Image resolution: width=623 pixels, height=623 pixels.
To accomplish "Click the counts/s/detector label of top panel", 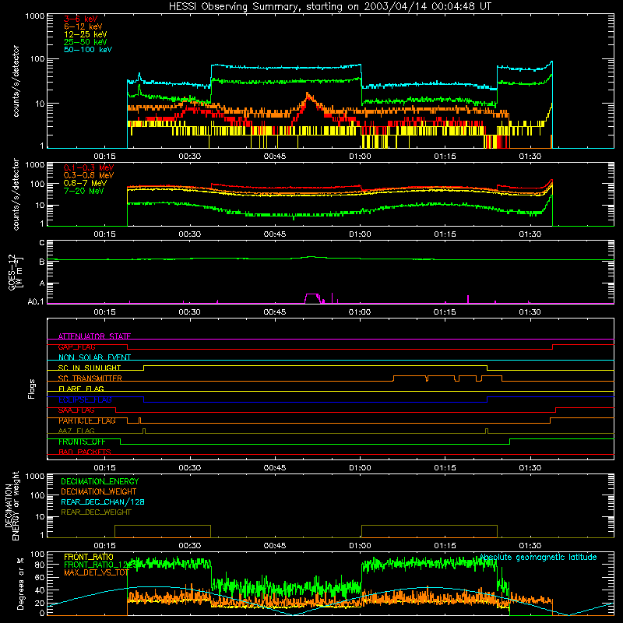I will point(16,81).
